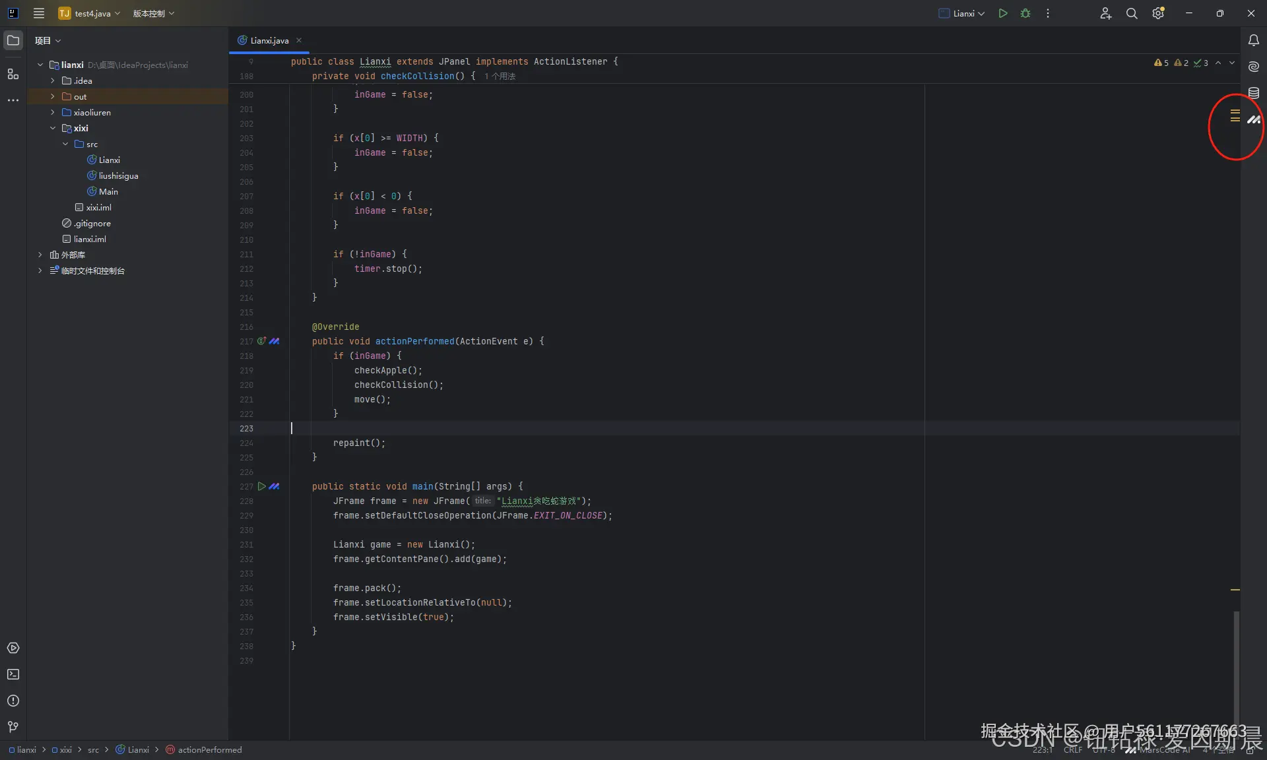Click the Debug bug icon
Screen dimensions: 1267x760
click(1025, 13)
